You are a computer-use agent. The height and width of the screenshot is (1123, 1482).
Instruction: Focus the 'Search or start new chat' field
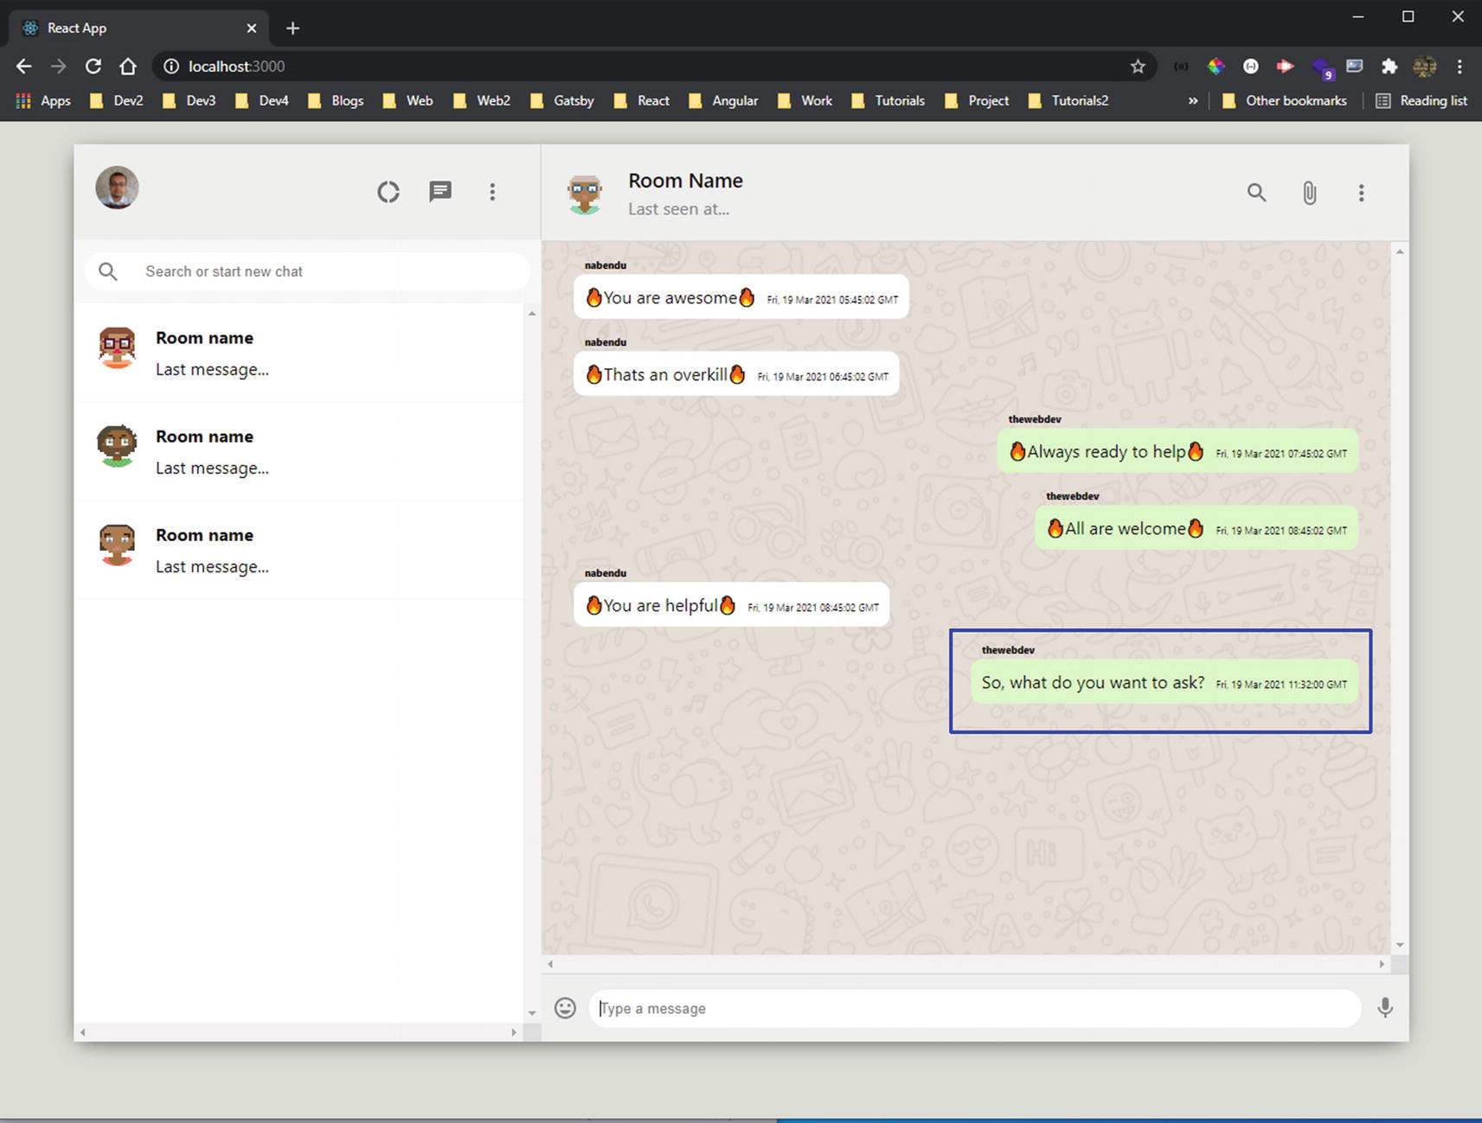tap(329, 271)
